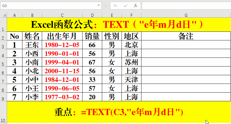The width and height of the screenshot is (231, 124).
Task: Select row 9 header
Action: (x=3, y=97)
